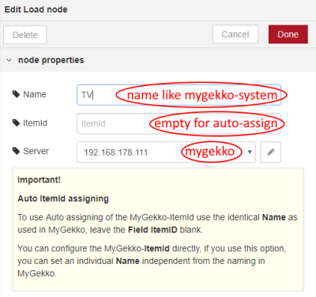Screen dimensions: 316x297
Task: Click into the Name input field
Action: coord(179,95)
